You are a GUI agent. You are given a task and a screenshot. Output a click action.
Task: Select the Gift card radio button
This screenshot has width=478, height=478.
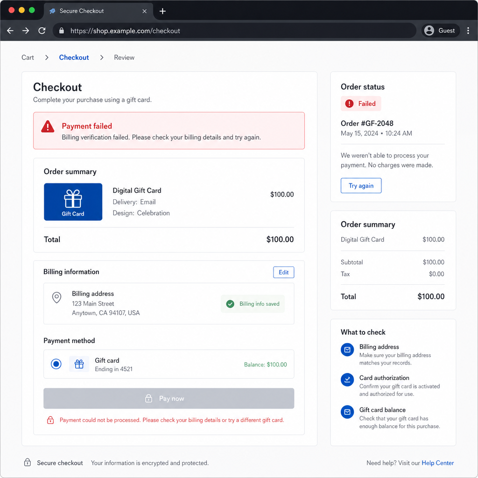tap(56, 364)
